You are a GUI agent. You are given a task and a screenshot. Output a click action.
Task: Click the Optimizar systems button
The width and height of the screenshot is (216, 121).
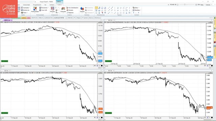89,10
